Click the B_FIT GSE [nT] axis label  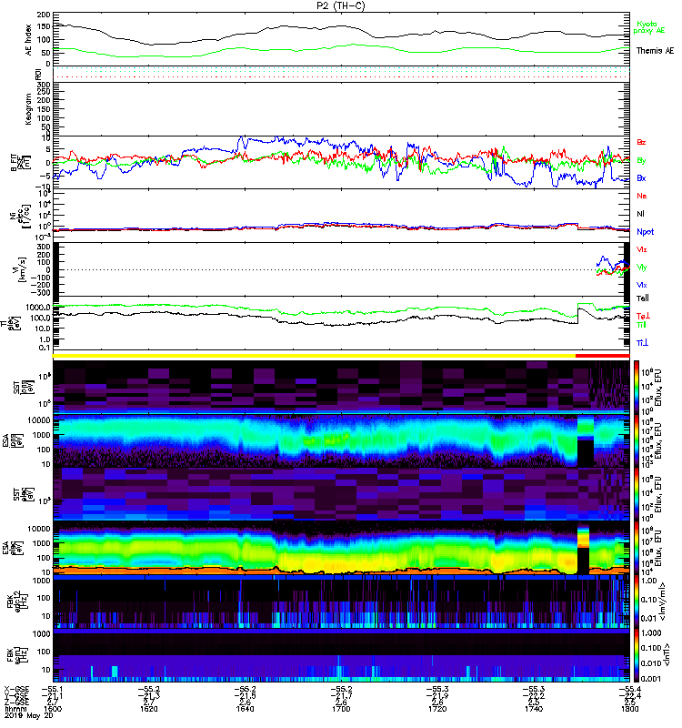(x=20, y=162)
